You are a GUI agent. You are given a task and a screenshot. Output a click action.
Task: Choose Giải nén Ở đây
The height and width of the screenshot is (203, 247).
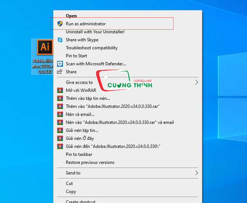pyautogui.click(x=128, y=138)
